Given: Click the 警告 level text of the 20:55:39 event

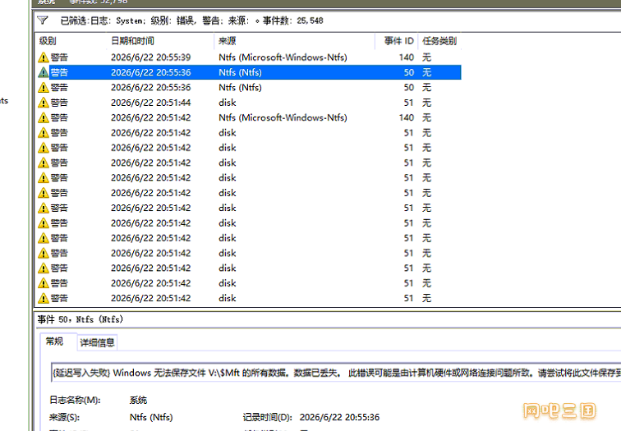Looking at the screenshot, I should click(x=59, y=57).
